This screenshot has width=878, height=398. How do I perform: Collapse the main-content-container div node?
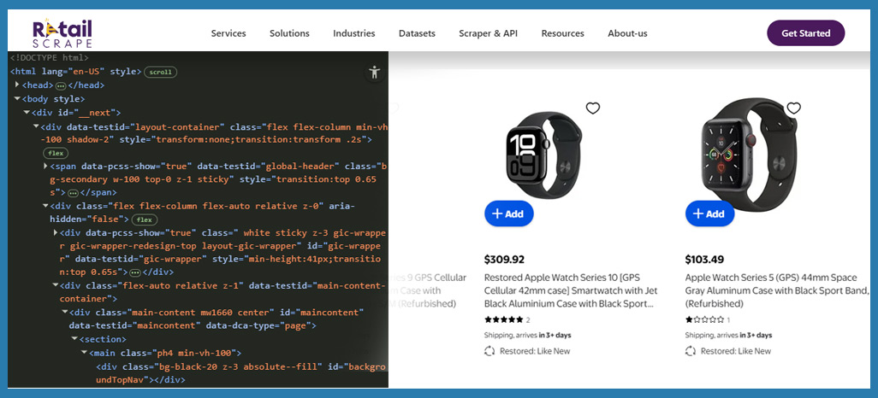click(x=55, y=285)
